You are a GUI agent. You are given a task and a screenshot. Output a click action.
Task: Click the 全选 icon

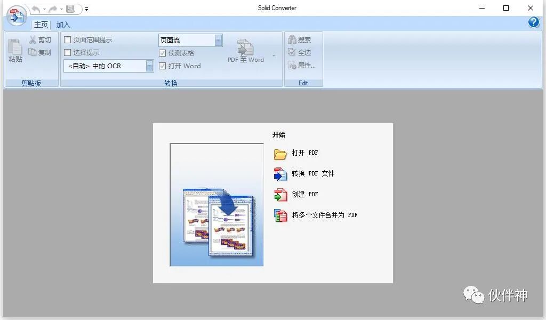293,53
